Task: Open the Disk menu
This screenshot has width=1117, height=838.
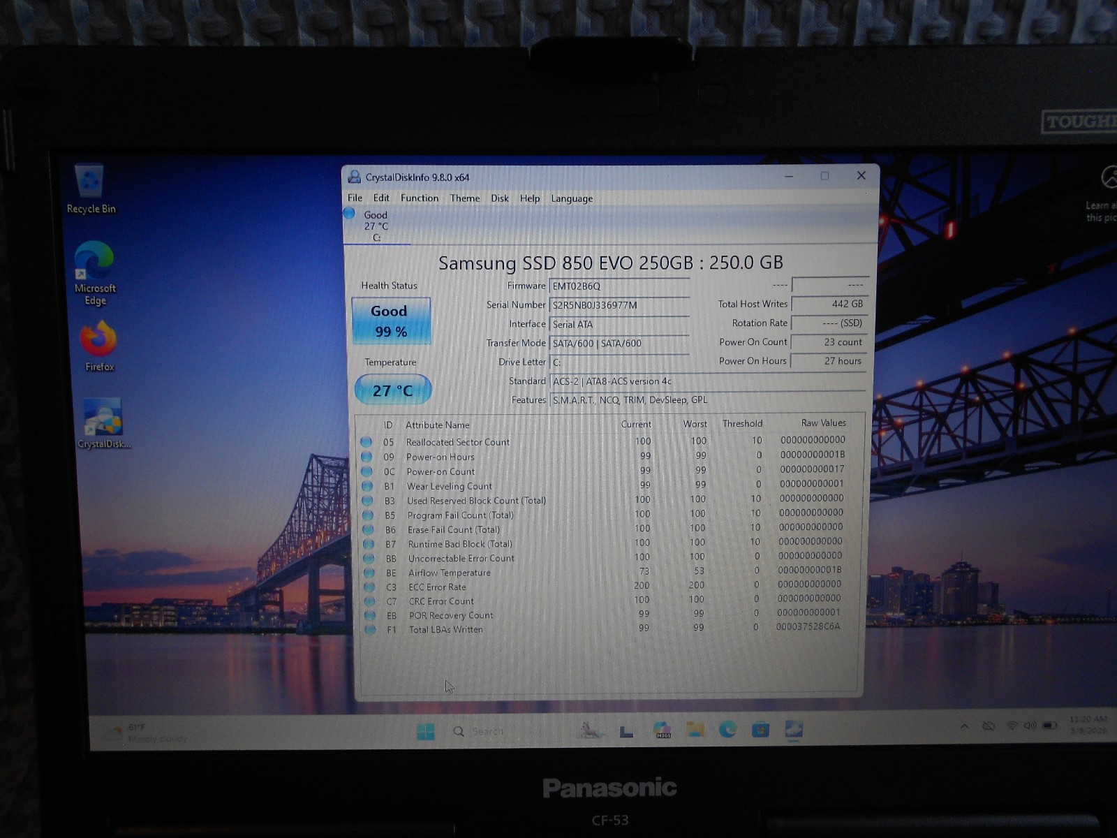Action: 500,198
